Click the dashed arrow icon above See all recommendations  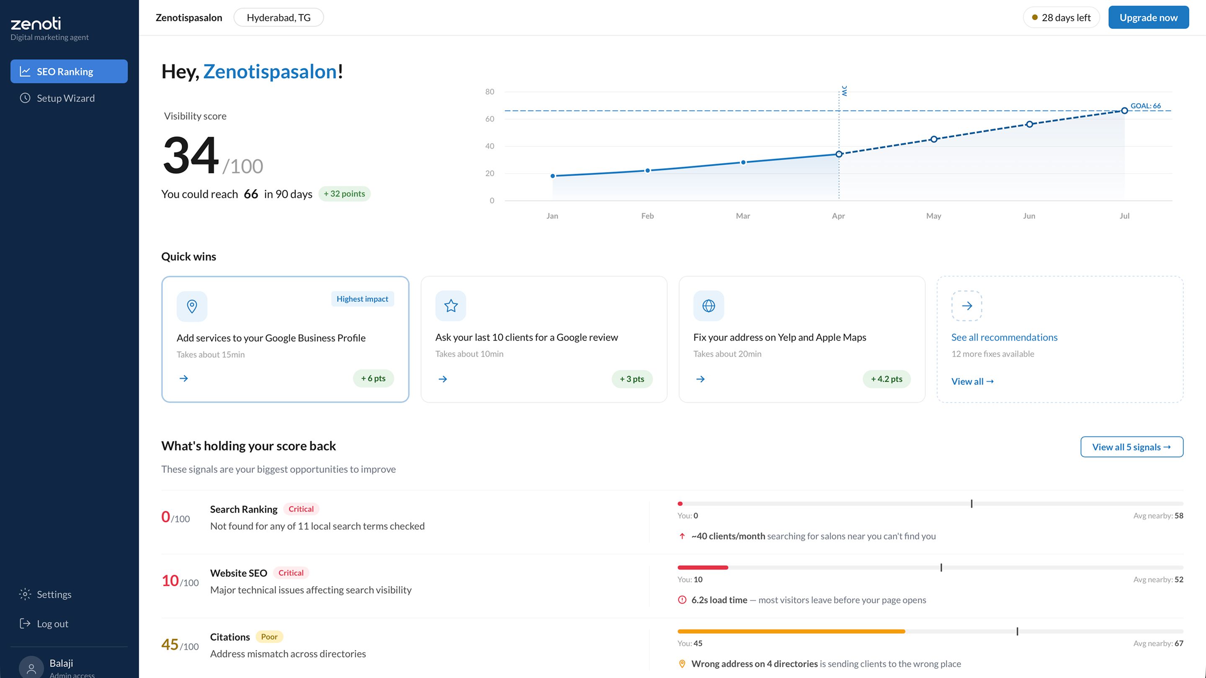966,306
